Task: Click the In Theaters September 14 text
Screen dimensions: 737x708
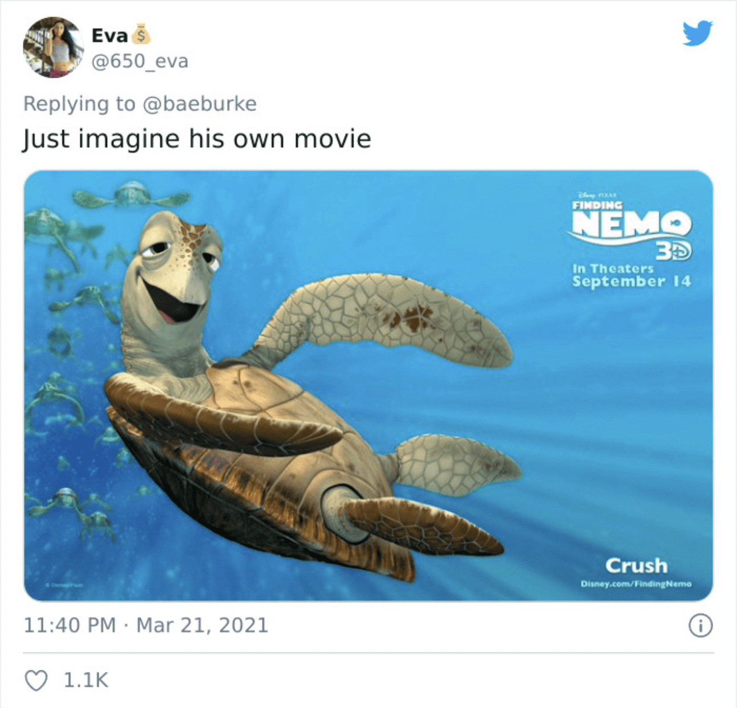Action: point(631,275)
